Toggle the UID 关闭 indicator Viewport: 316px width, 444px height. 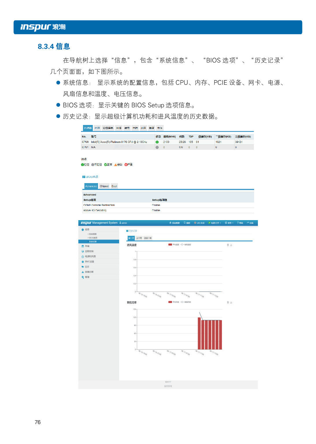coord(199,223)
